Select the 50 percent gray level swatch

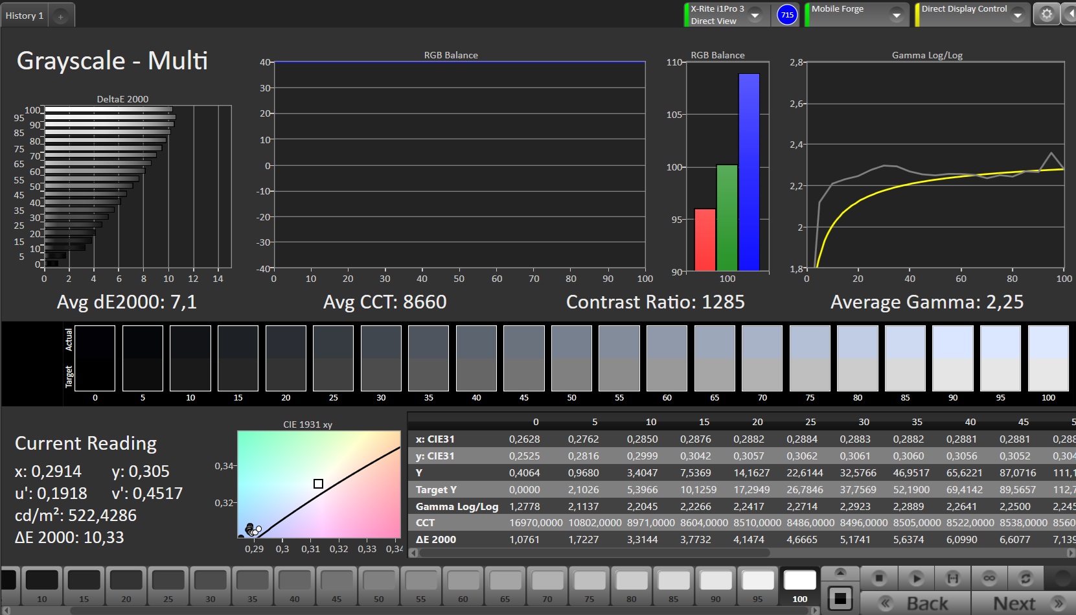coord(379,585)
